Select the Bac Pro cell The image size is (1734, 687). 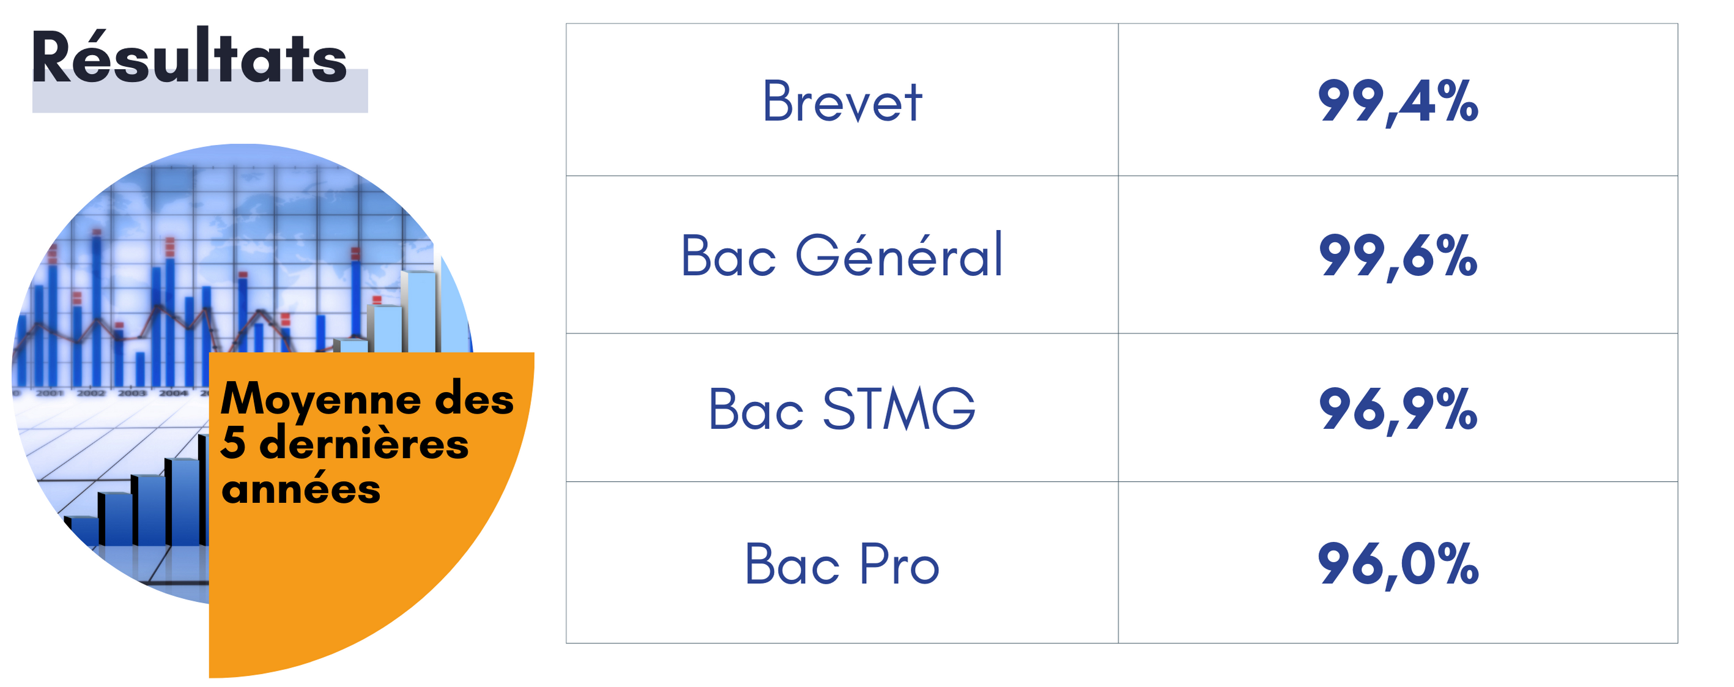click(x=842, y=562)
